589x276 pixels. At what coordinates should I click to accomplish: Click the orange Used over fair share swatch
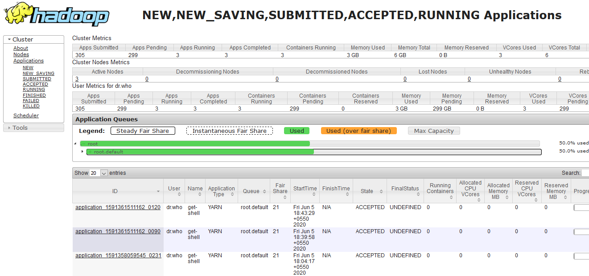click(358, 131)
